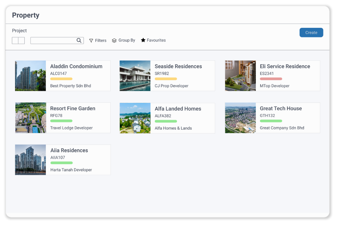Click the Resort Fine Garden title
This screenshot has width=337, height=225.
(73, 108)
